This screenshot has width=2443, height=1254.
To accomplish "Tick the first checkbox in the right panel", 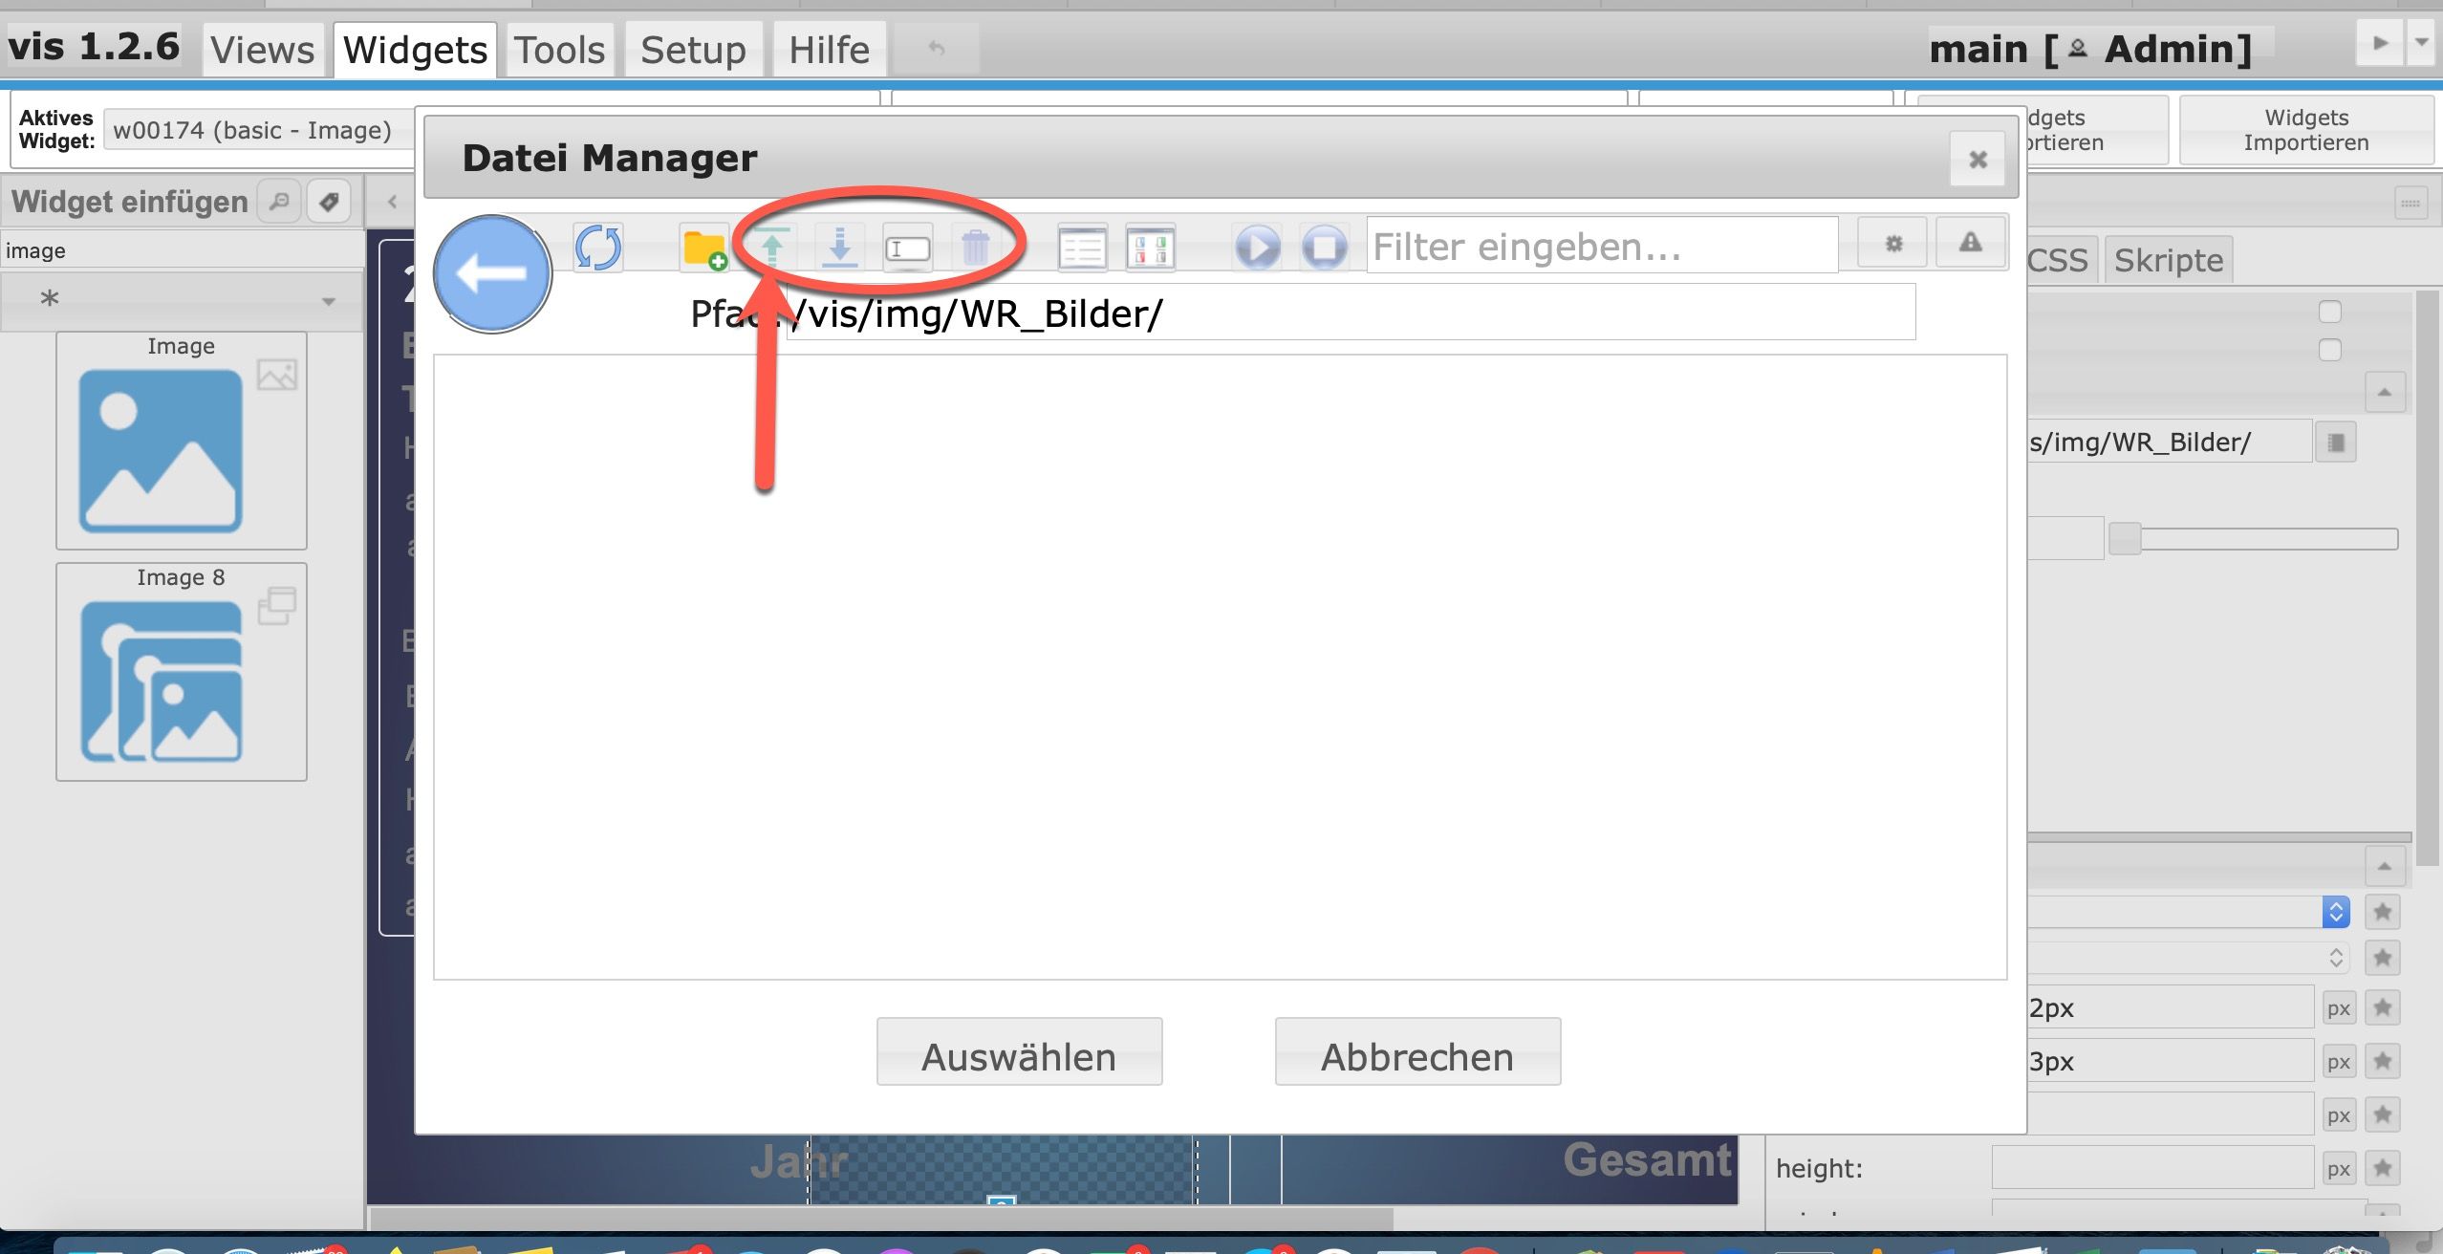I will 2330,312.
